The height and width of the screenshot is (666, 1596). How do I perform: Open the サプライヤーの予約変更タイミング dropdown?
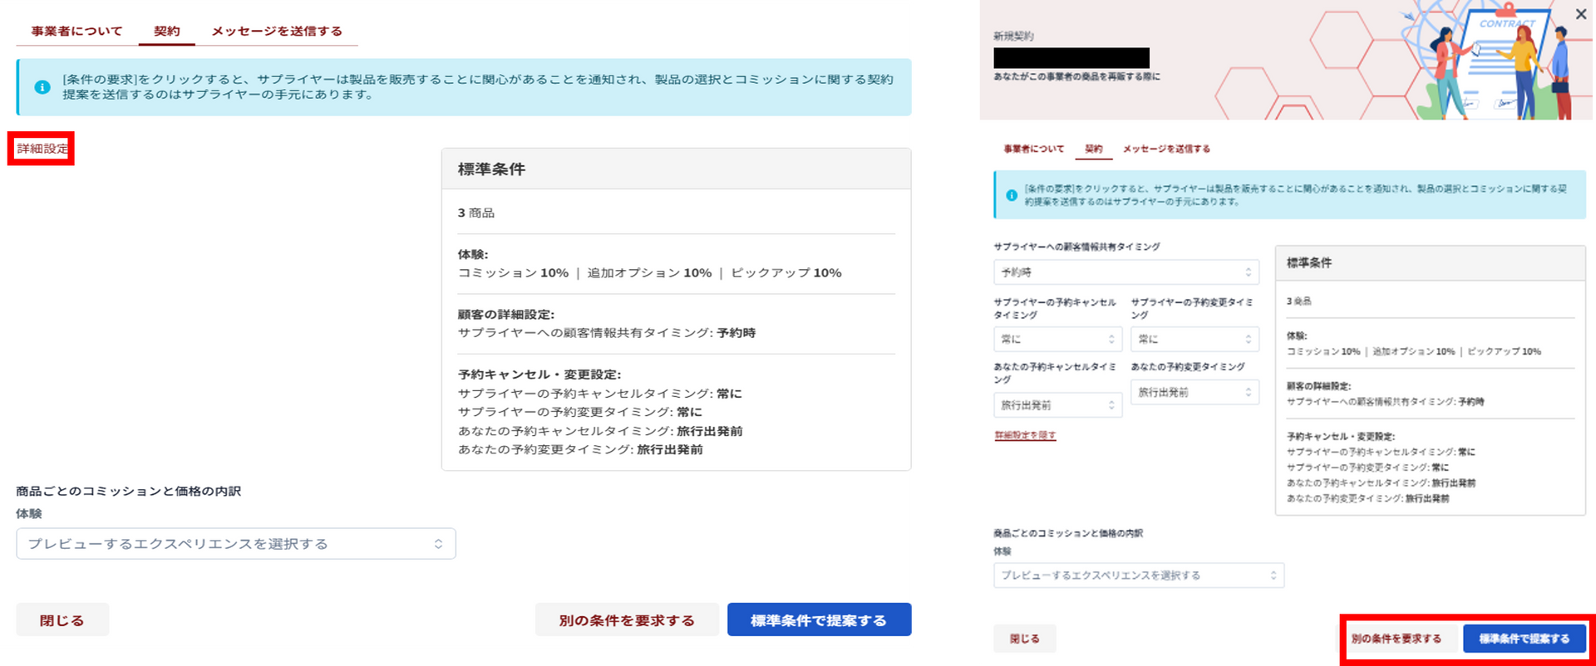coord(1195,339)
